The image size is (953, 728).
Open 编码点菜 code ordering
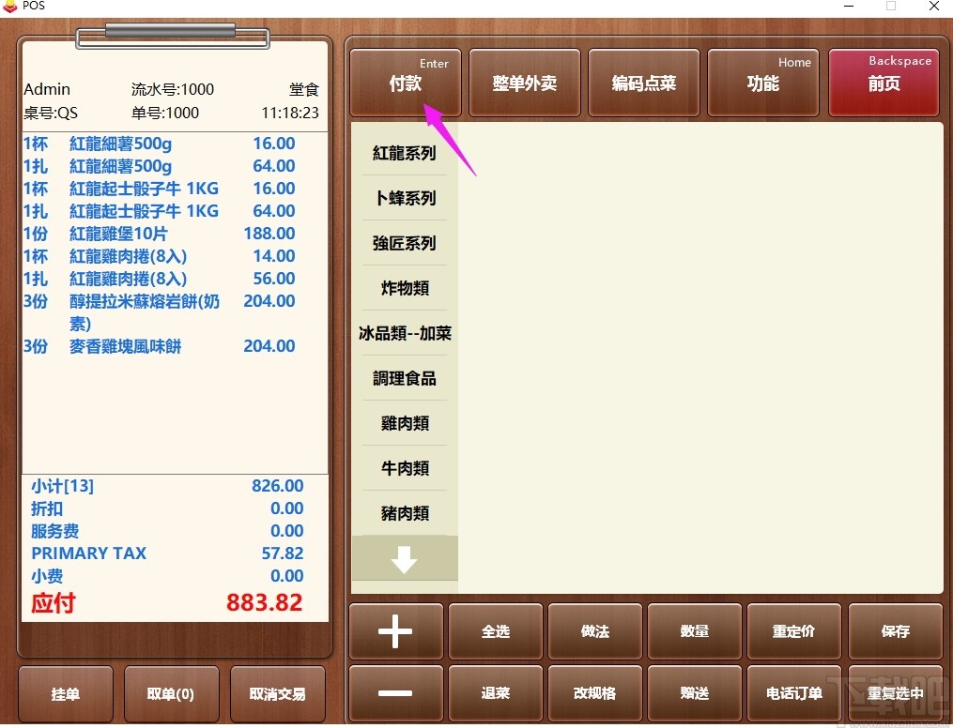pyautogui.click(x=643, y=83)
